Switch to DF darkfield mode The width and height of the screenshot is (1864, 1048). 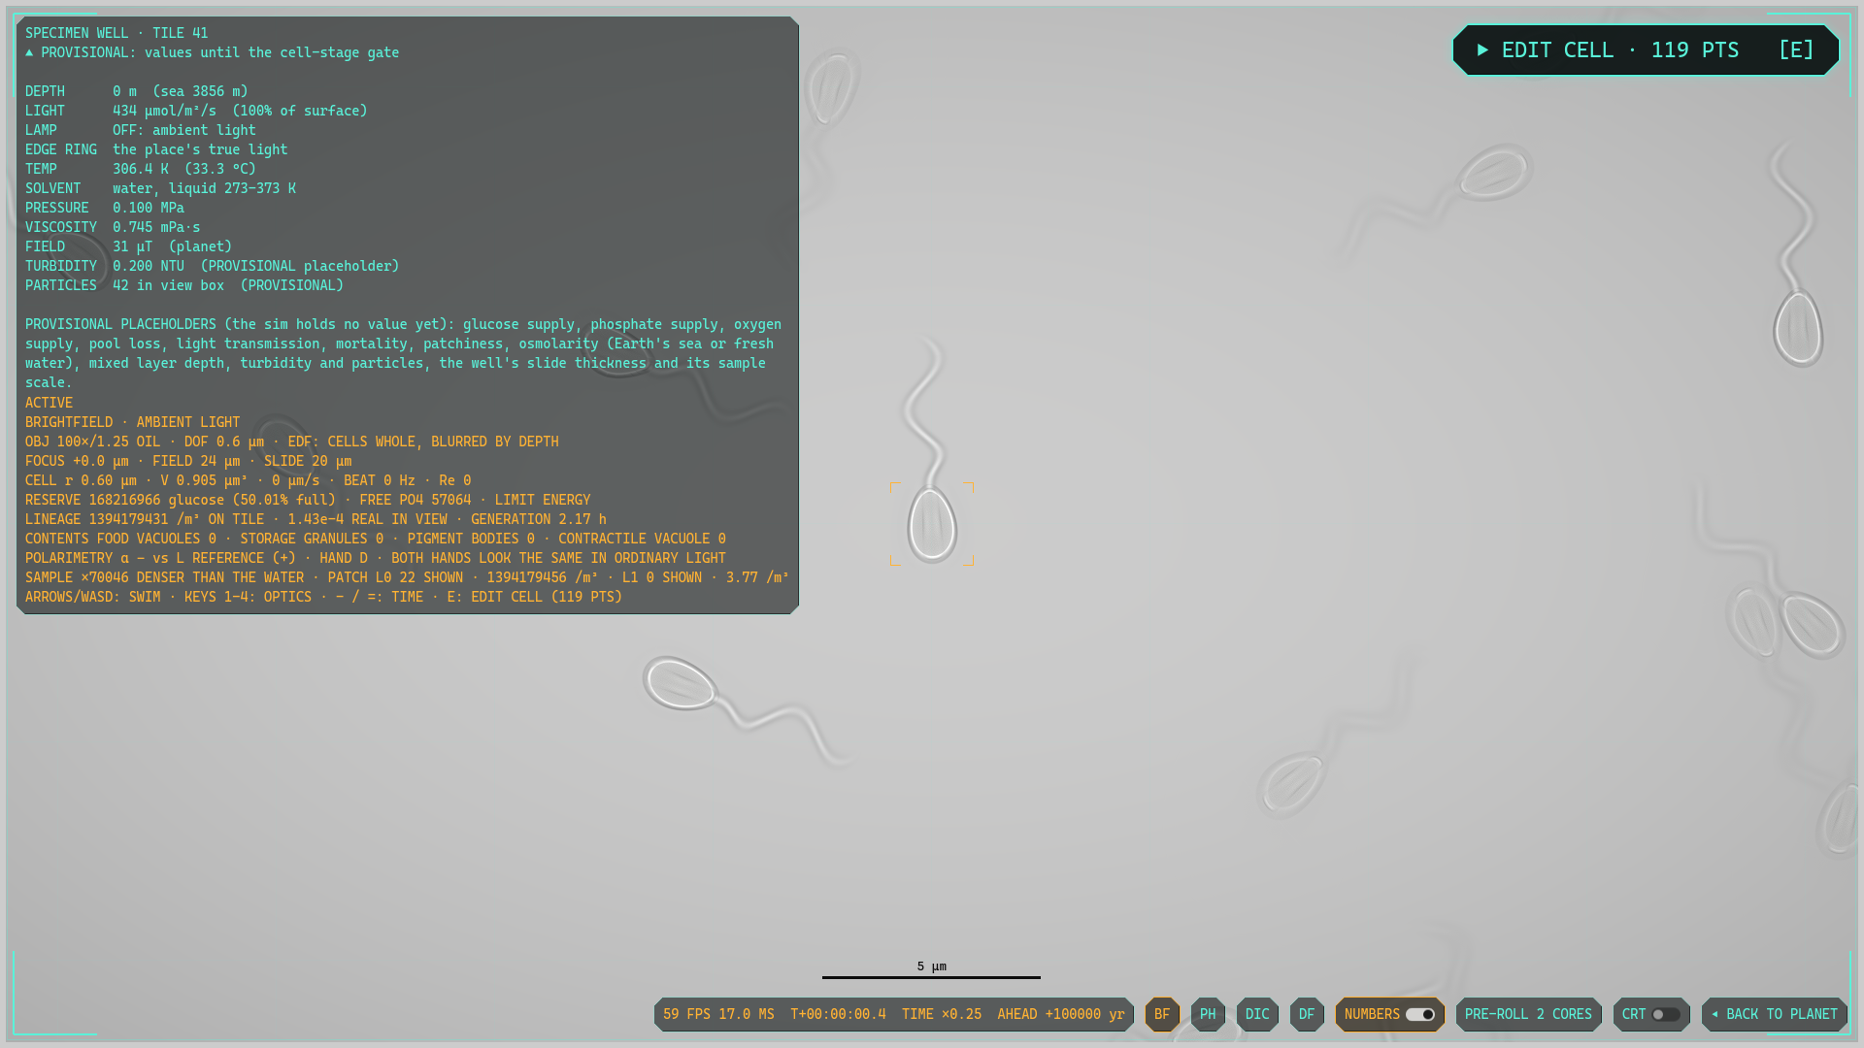pos(1307,1014)
